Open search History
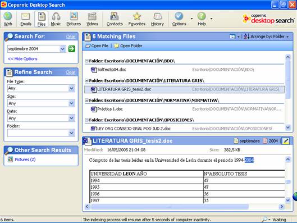Screen dimensions: 297x223 (x=157, y=19)
